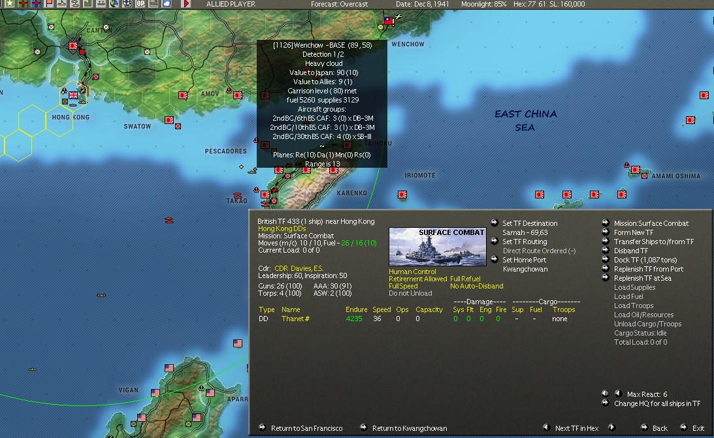
Task: Click the ALLIED PLAYER label
Action: [x=231, y=4]
